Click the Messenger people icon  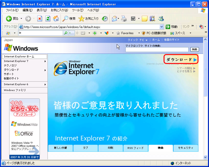click(x=161, y=19)
